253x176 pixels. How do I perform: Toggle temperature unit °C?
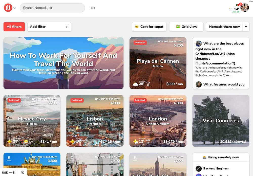coord(23,172)
